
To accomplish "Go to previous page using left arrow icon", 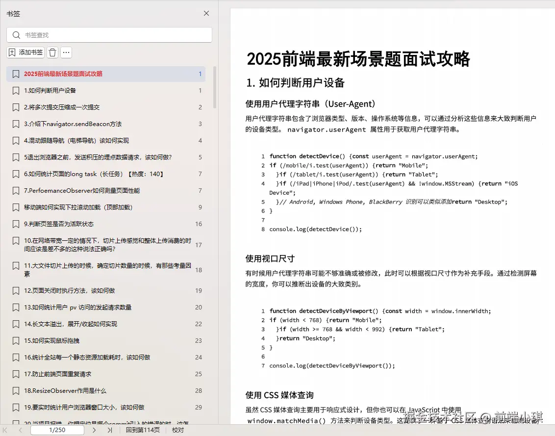I will (20, 430).
